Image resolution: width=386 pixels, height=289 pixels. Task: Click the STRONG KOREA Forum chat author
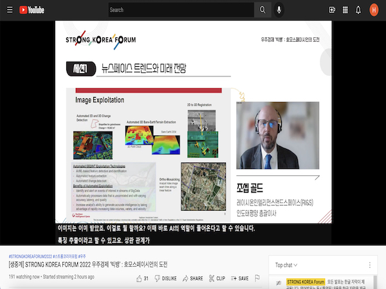coord(305,282)
